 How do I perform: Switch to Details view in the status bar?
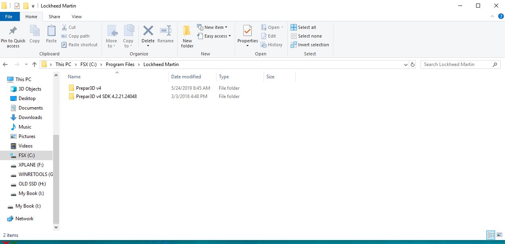[x=491, y=235]
